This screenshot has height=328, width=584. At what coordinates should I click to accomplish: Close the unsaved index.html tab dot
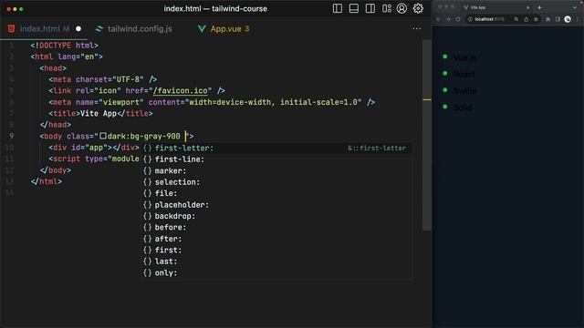(78, 28)
